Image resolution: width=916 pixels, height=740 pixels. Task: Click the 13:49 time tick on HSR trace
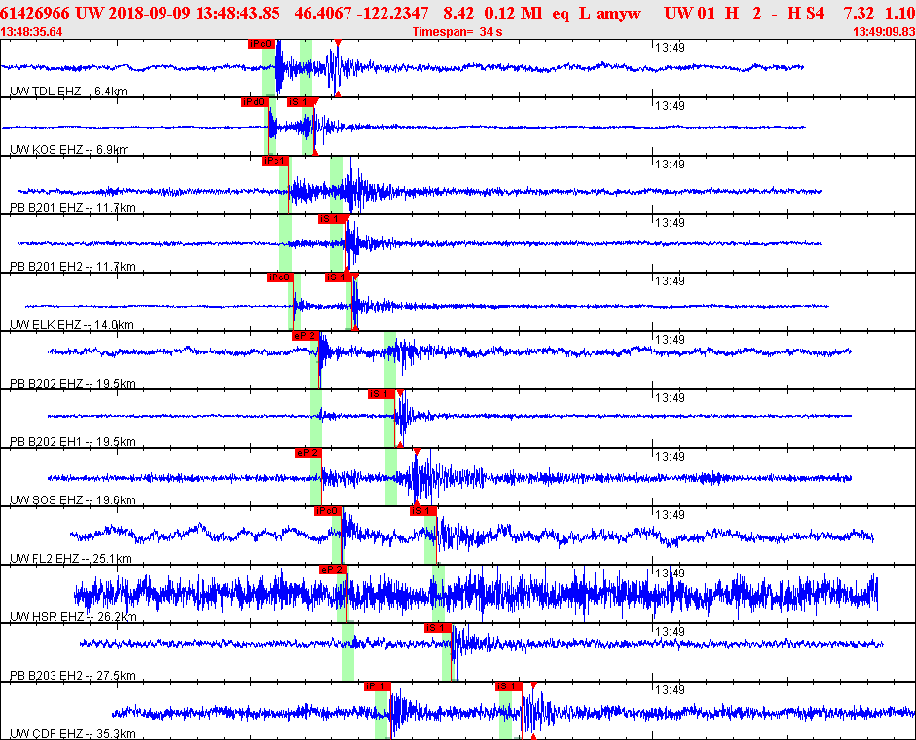point(670,573)
